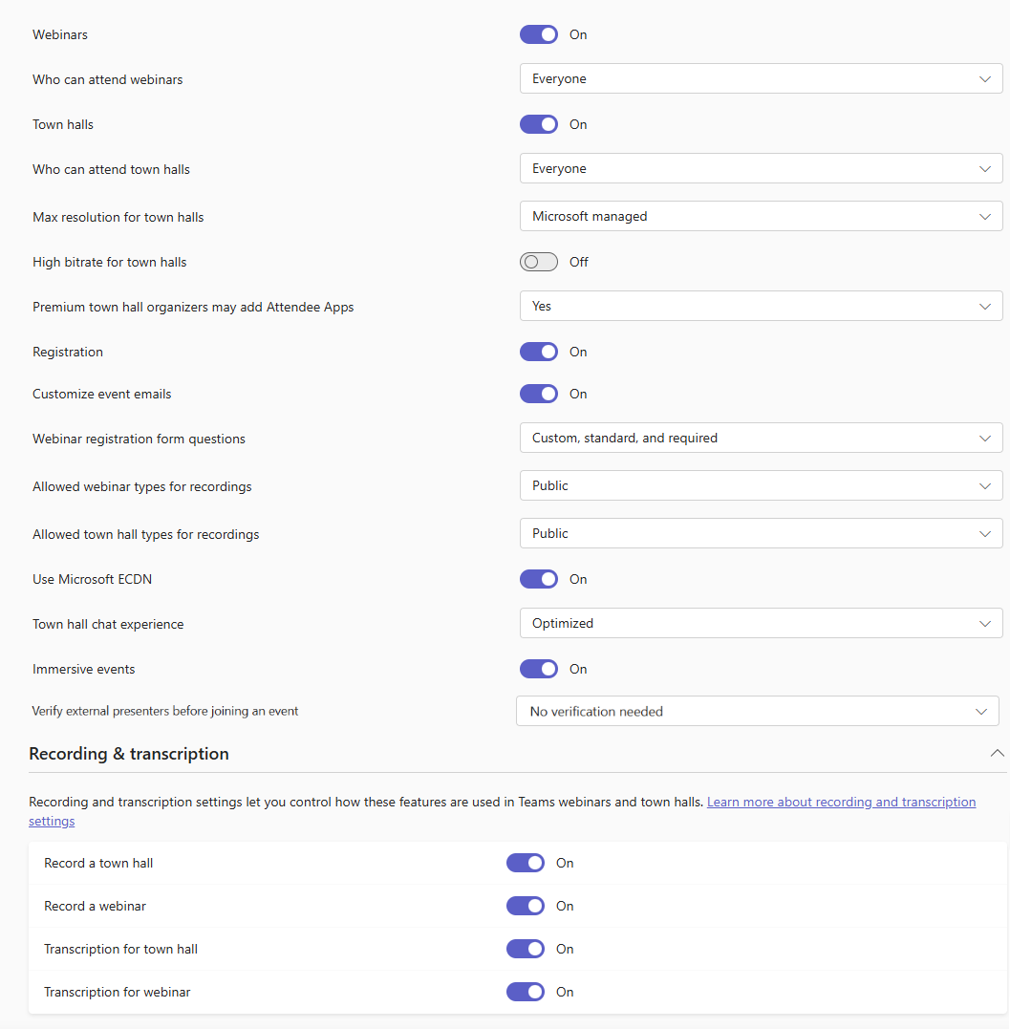The width and height of the screenshot is (1010, 1029).
Task: Disable Transcription for town hall
Action: pos(525,949)
